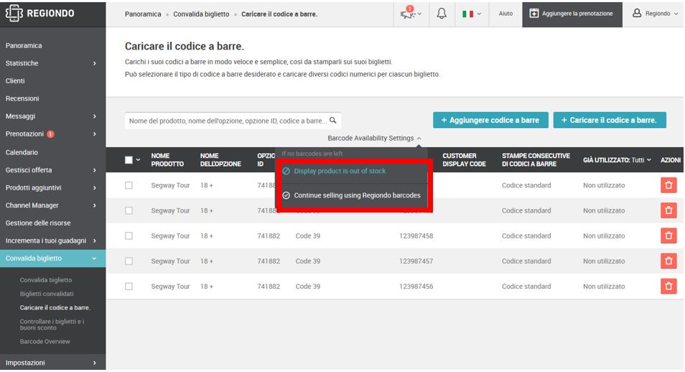The height and width of the screenshot is (372, 685).
Task: Open Recensioni in the sidebar
Action: click(x=22, y=98)
